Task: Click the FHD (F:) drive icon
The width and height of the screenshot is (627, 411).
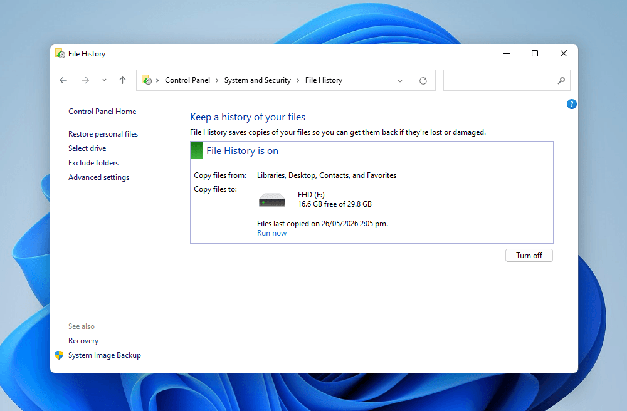Action: tap(272, 199)
